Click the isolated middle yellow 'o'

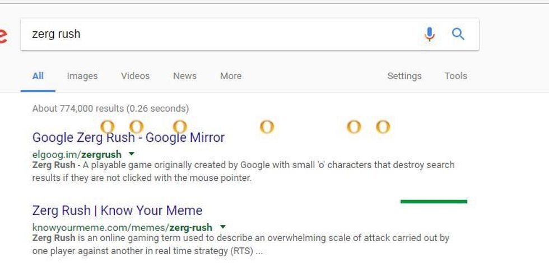pyautogui.click(x=267, y=127)
